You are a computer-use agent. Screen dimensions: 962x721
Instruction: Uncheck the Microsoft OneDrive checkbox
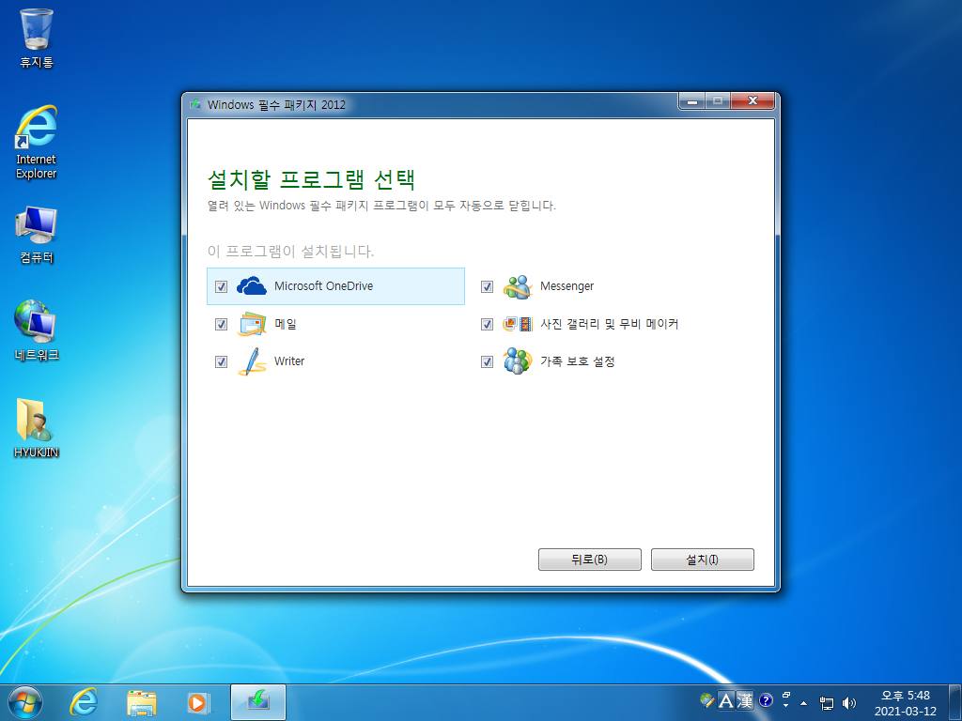(222, 286)
